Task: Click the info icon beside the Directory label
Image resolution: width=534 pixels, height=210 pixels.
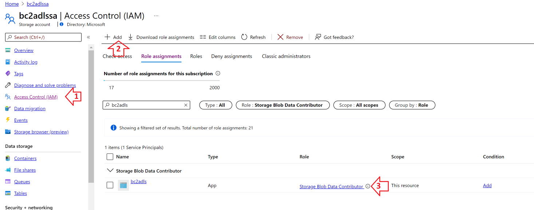Action: [x=62, y=24]
